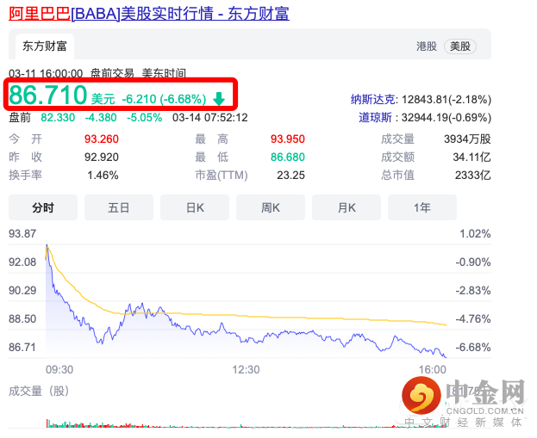Click the 市盈(TTM) value 23.25
Viewport: 537px width, 438px height.
click(x=290, y=176)
